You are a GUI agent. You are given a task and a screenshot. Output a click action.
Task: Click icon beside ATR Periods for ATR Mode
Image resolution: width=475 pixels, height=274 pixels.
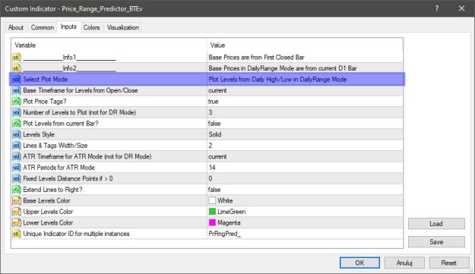click(17, 168)
